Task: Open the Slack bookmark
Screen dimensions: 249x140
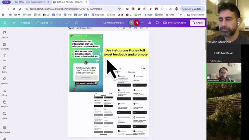Action: point(27,15)
